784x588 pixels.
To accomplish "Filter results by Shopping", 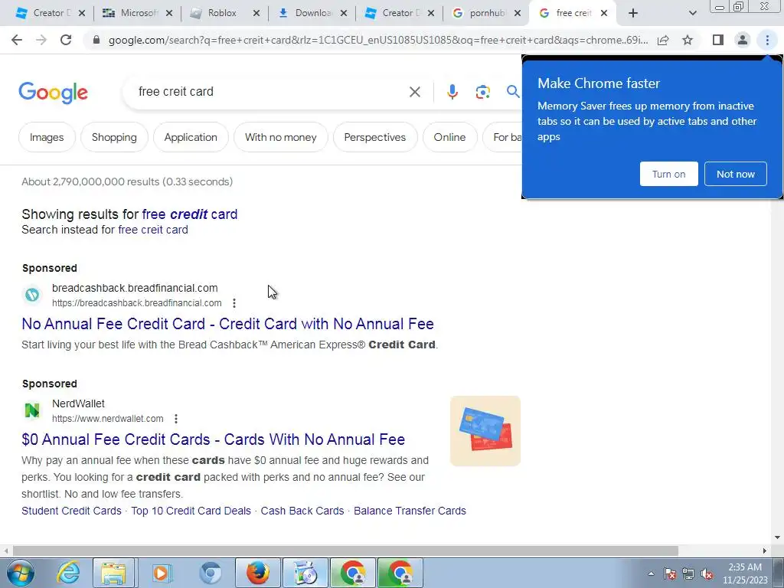I will click(114, 137).
